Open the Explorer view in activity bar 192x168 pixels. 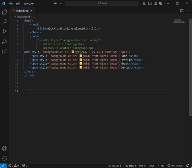[5, 12]
